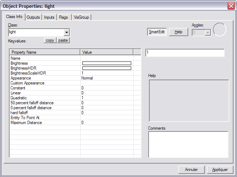Toggle the SmartEdit button
The width and height of the screenshot is (237, 177).
[157, 32]
